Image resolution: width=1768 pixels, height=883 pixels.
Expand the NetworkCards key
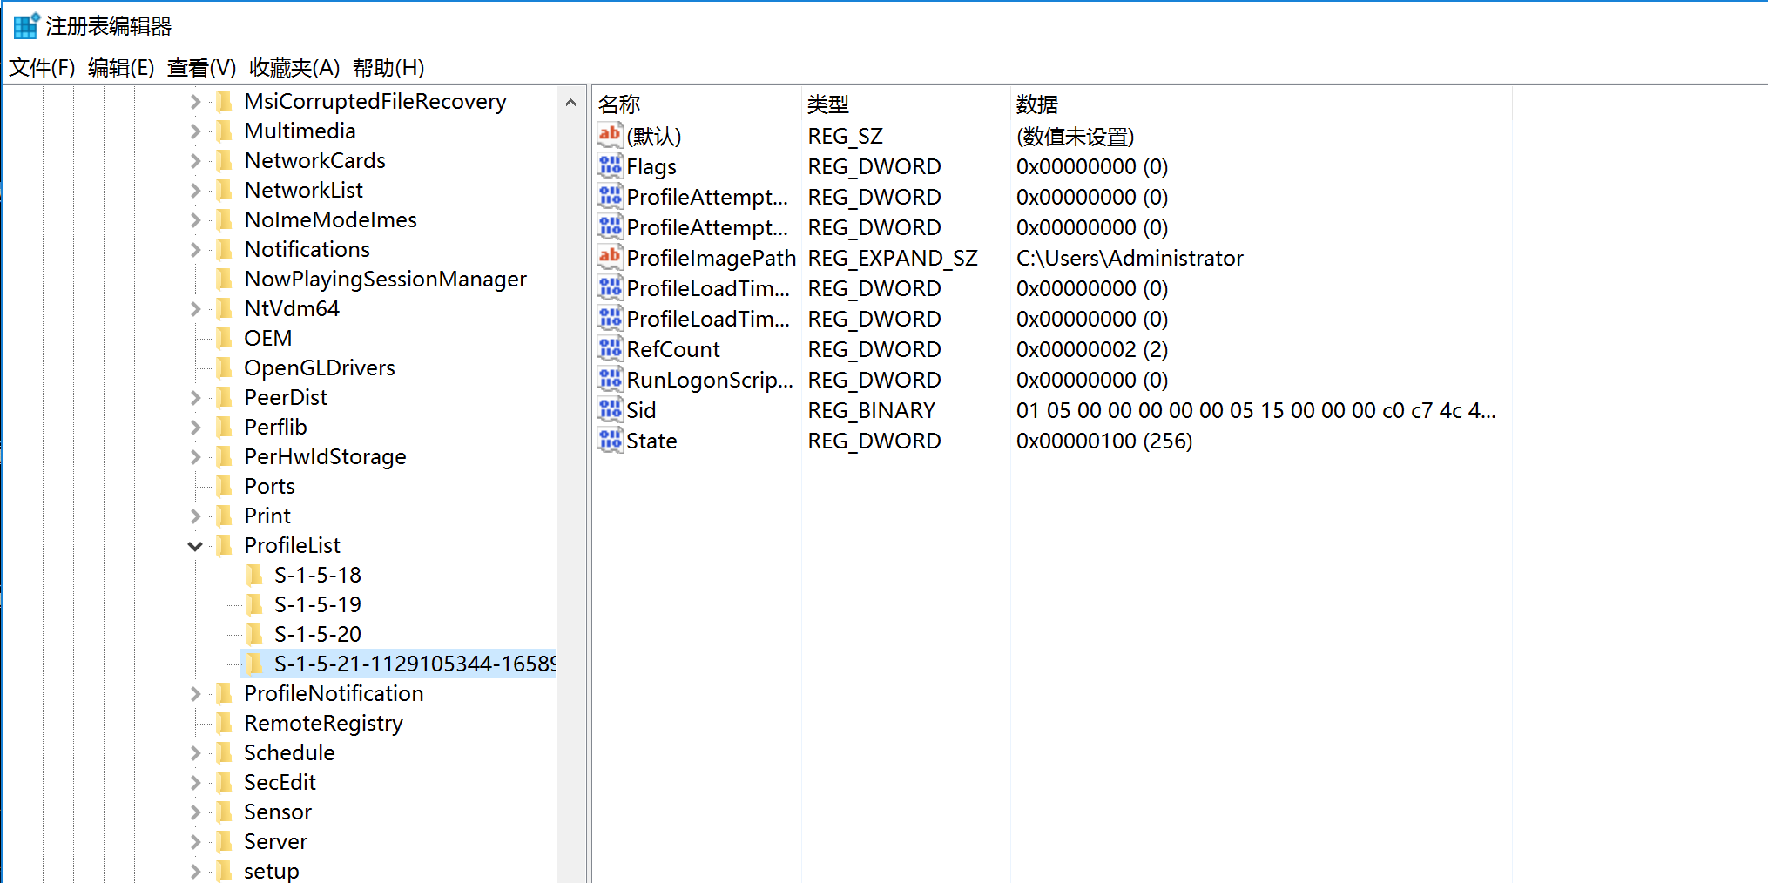click(195, 161)
